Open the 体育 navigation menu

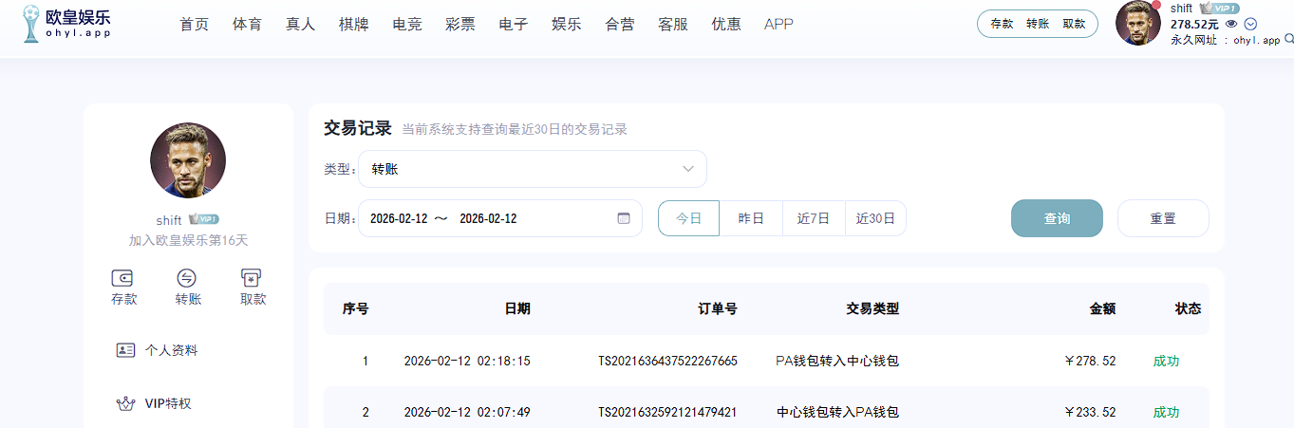[247, 24]
